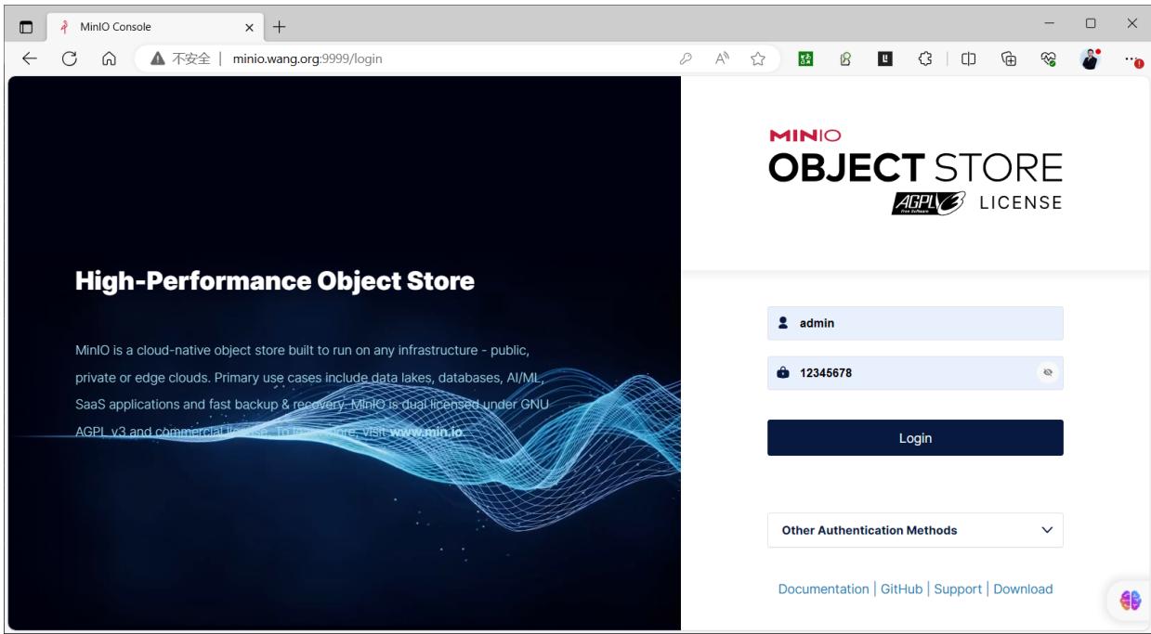Focus the password field showing 12345678
Viewport: 1151px width, 634px height.
click(915, 373)
